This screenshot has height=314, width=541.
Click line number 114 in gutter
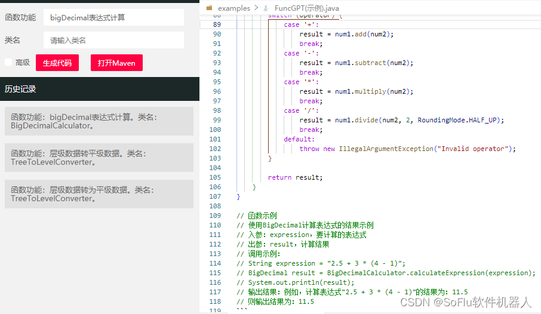215,263
